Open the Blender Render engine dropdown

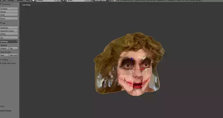102,1
